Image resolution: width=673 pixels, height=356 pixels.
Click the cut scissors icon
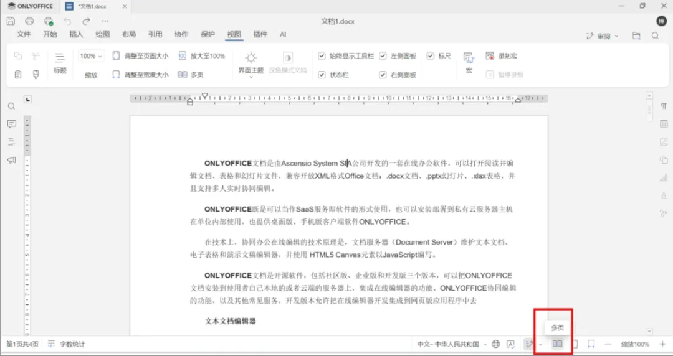point(36,56)
